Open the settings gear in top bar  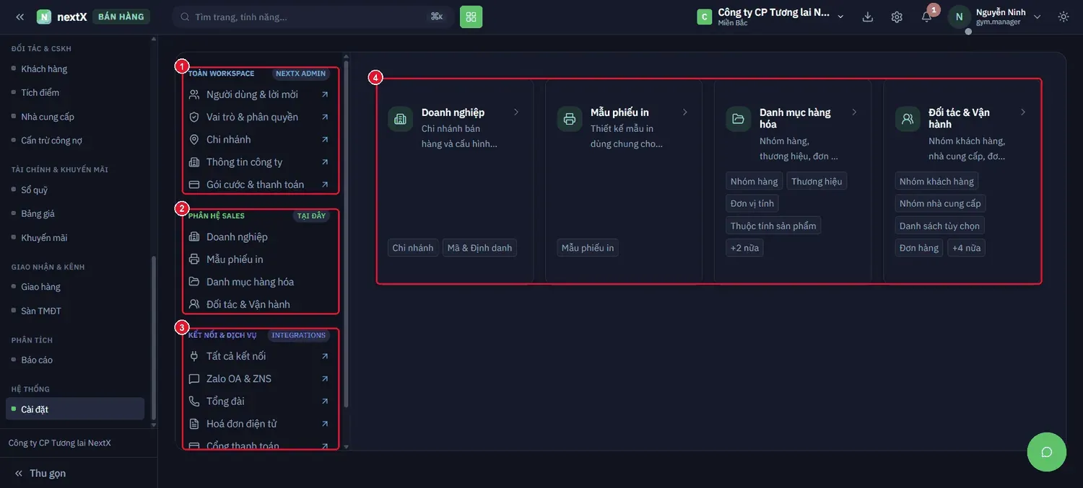(897, 17)
